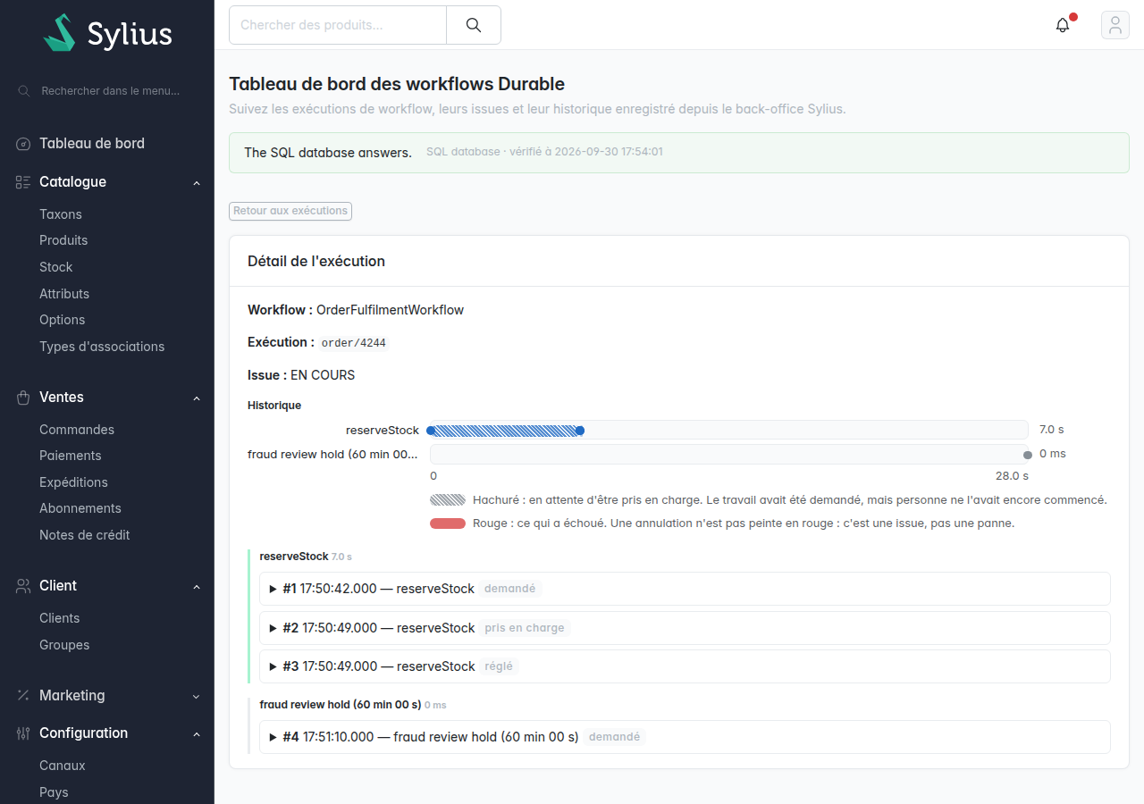The width and height of the screenshot is (1144, 804).
Task: Click the Sylius logo
Action: [107, 33]
